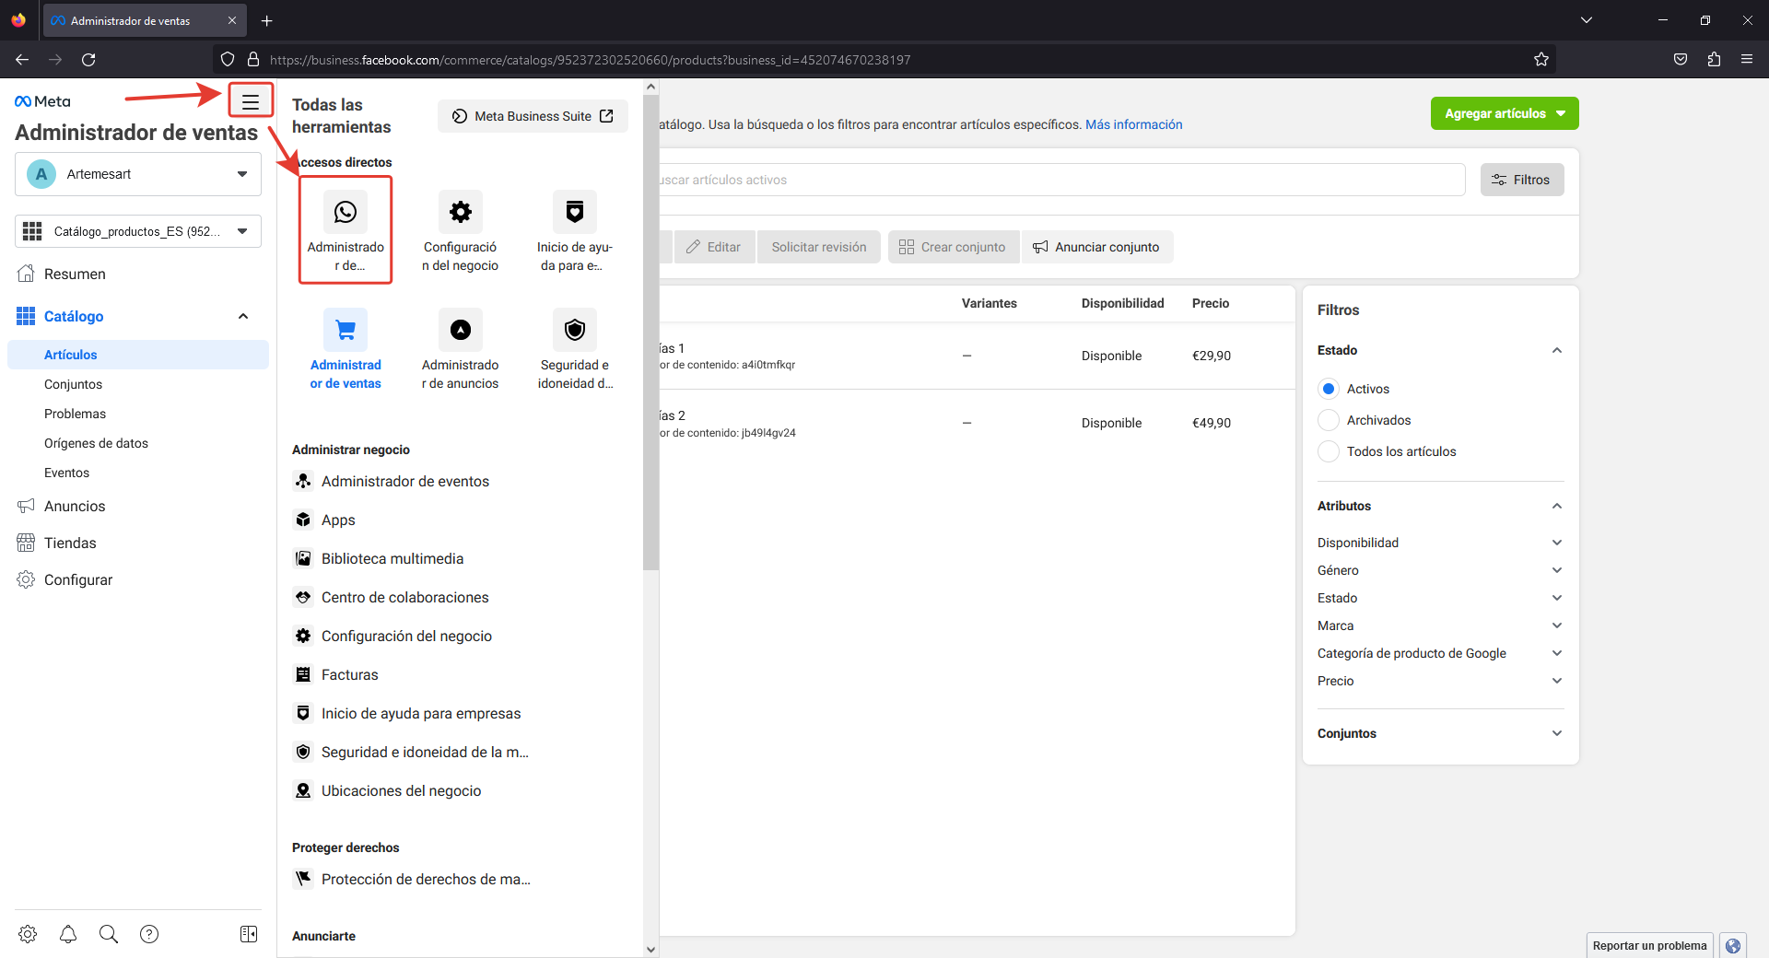1769x958 pixels.
Task: Go back to previous page
Action: pyautogui.click(x=22, y=60)
